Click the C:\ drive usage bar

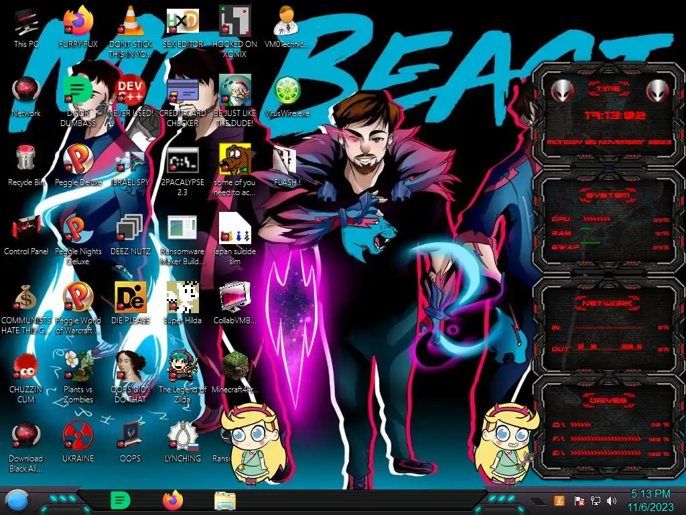pyautogui.click(x=581, y=424)
